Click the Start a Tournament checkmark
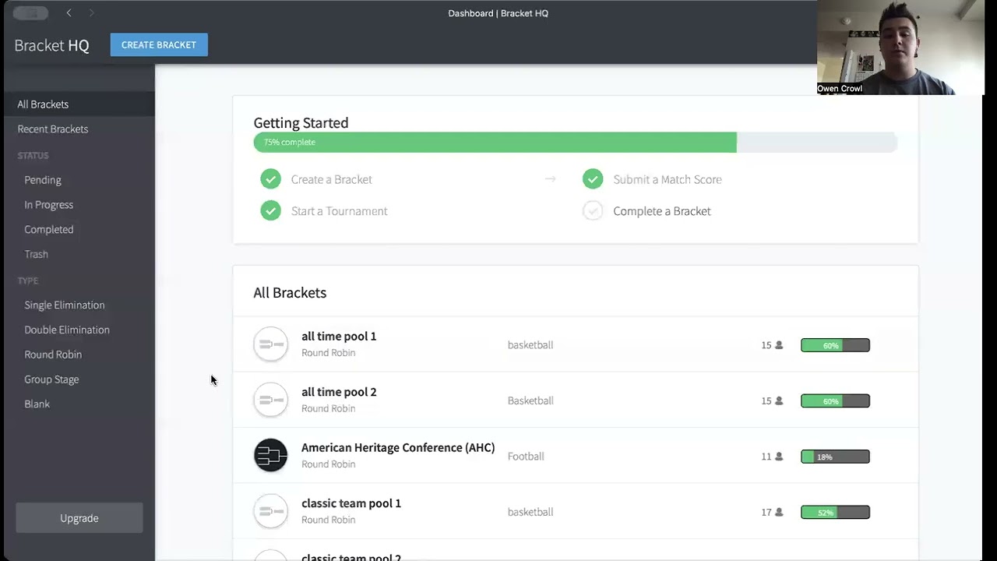This screenshot has height=561, width=997. (270, 211)
